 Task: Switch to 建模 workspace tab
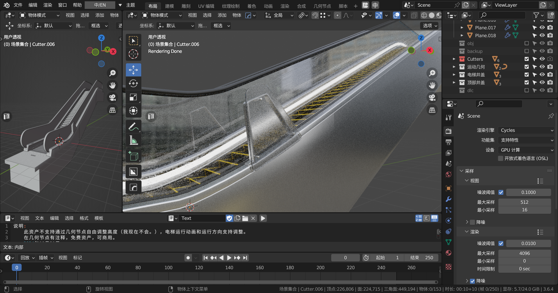(169, 6)
